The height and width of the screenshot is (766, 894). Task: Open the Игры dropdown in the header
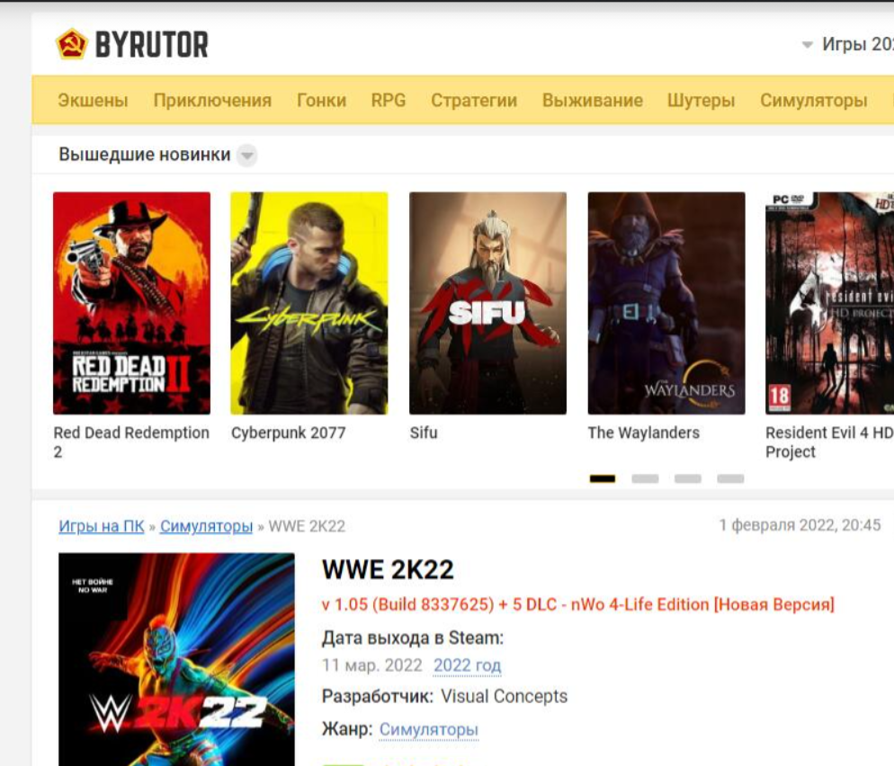845,44
